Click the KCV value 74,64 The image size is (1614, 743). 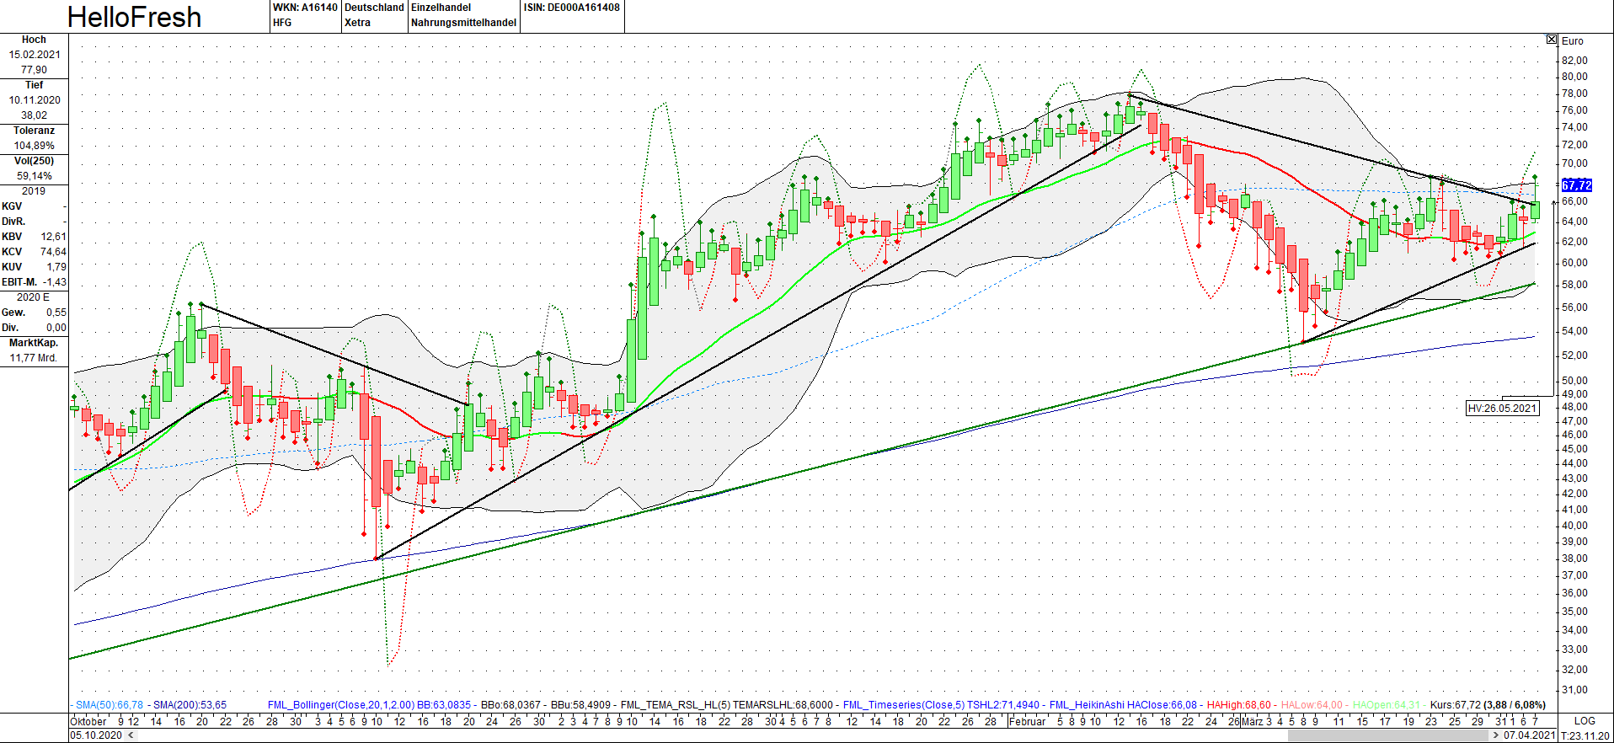[53, 252]
